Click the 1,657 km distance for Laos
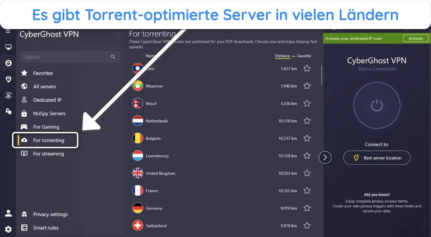This screenshot has width=431, height=237. (x=289, y=69)
